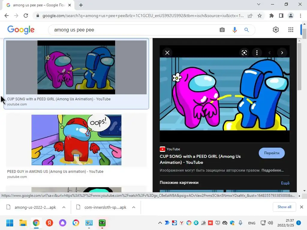
Task: Click Ещё next to Похожие картинки
Action: pyautogui.click(x=285, y=183)
